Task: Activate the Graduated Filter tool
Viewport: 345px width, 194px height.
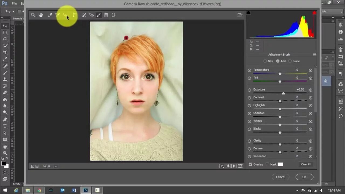Action: [106, 15]
